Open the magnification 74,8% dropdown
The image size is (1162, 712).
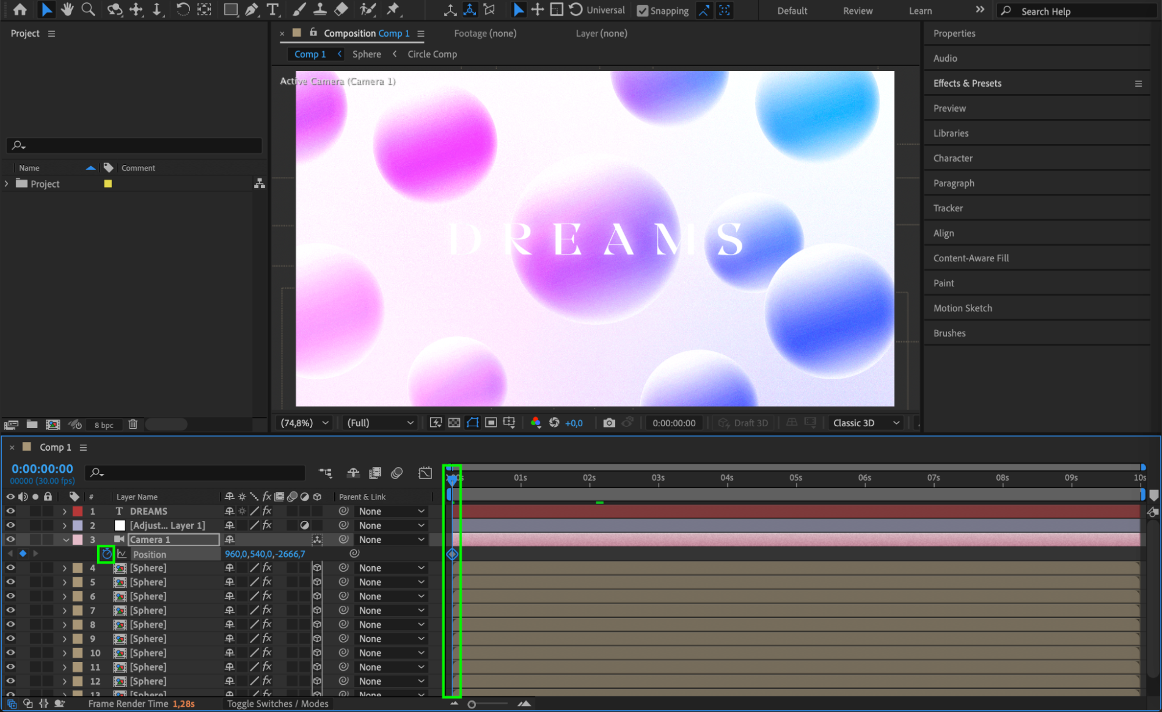coord(305,423)
